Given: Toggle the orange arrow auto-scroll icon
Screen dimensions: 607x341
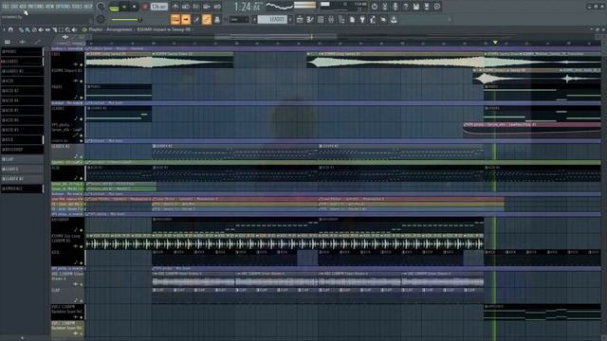Looking at the screenshot, I should (x=186, y=19).
